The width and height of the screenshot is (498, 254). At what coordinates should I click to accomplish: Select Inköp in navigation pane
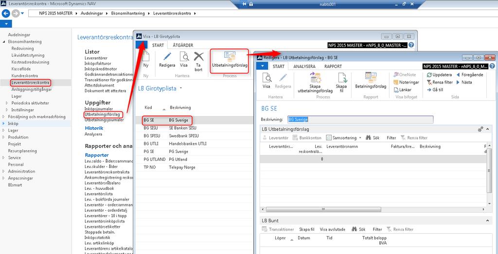pyautogui.click(x=13, y=124)
